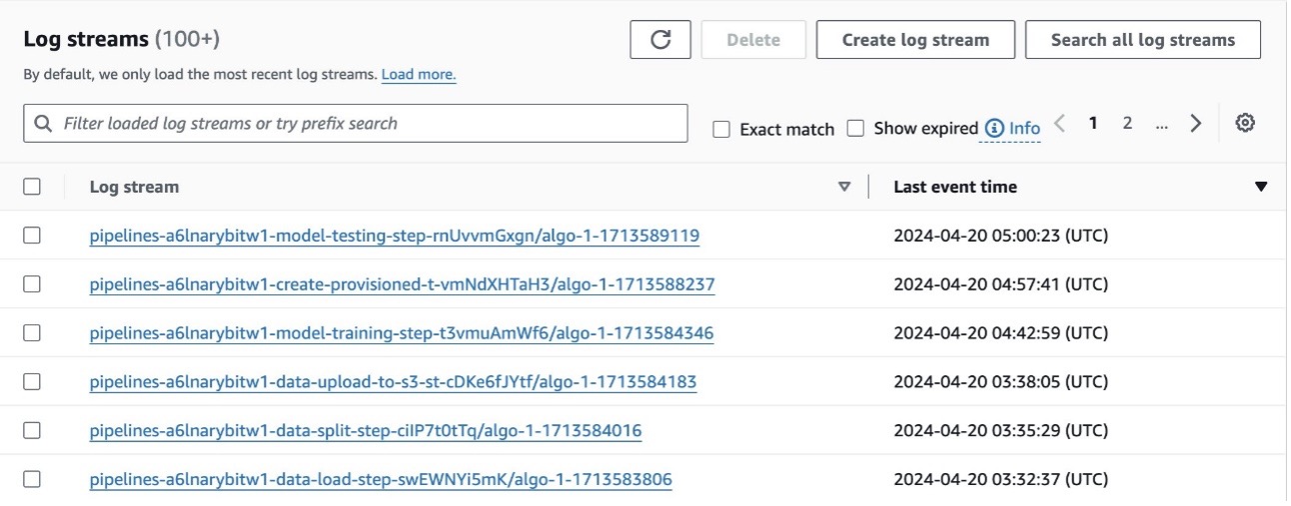This screenshot has width=1291, height=506.
Task: Click the Load more link
Action: coord(419,75)
